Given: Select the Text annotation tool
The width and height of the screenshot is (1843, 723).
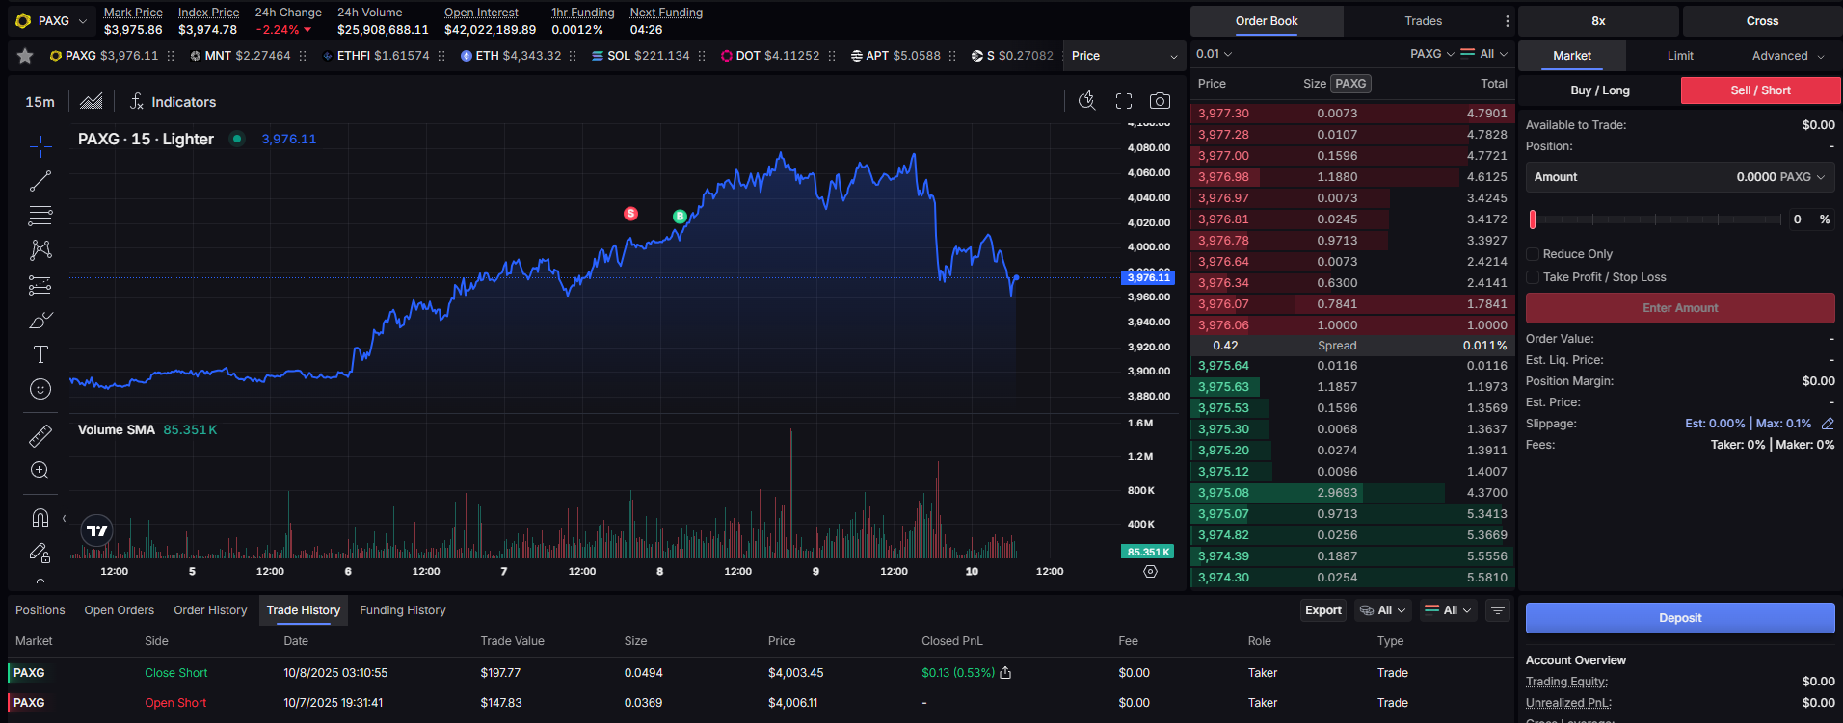Looking at the screenshot, I should tap(40, 354).
